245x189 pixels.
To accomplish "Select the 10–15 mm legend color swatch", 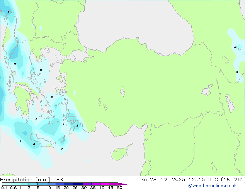I will click(x=51, y=184).
